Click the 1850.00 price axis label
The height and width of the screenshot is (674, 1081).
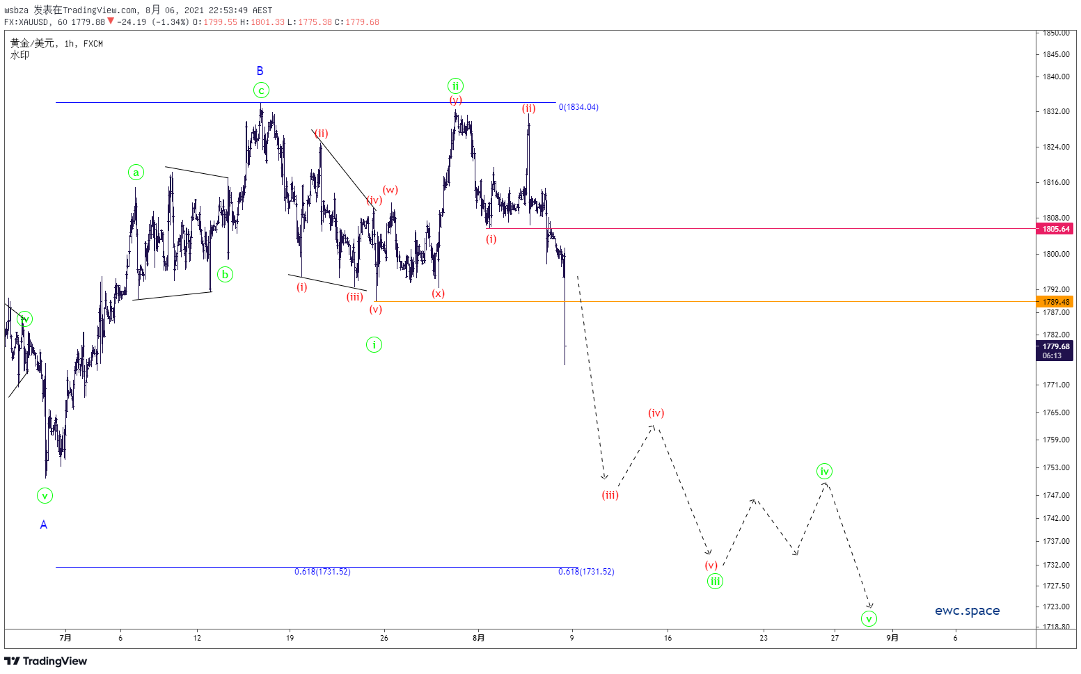tap(1056, 33)
